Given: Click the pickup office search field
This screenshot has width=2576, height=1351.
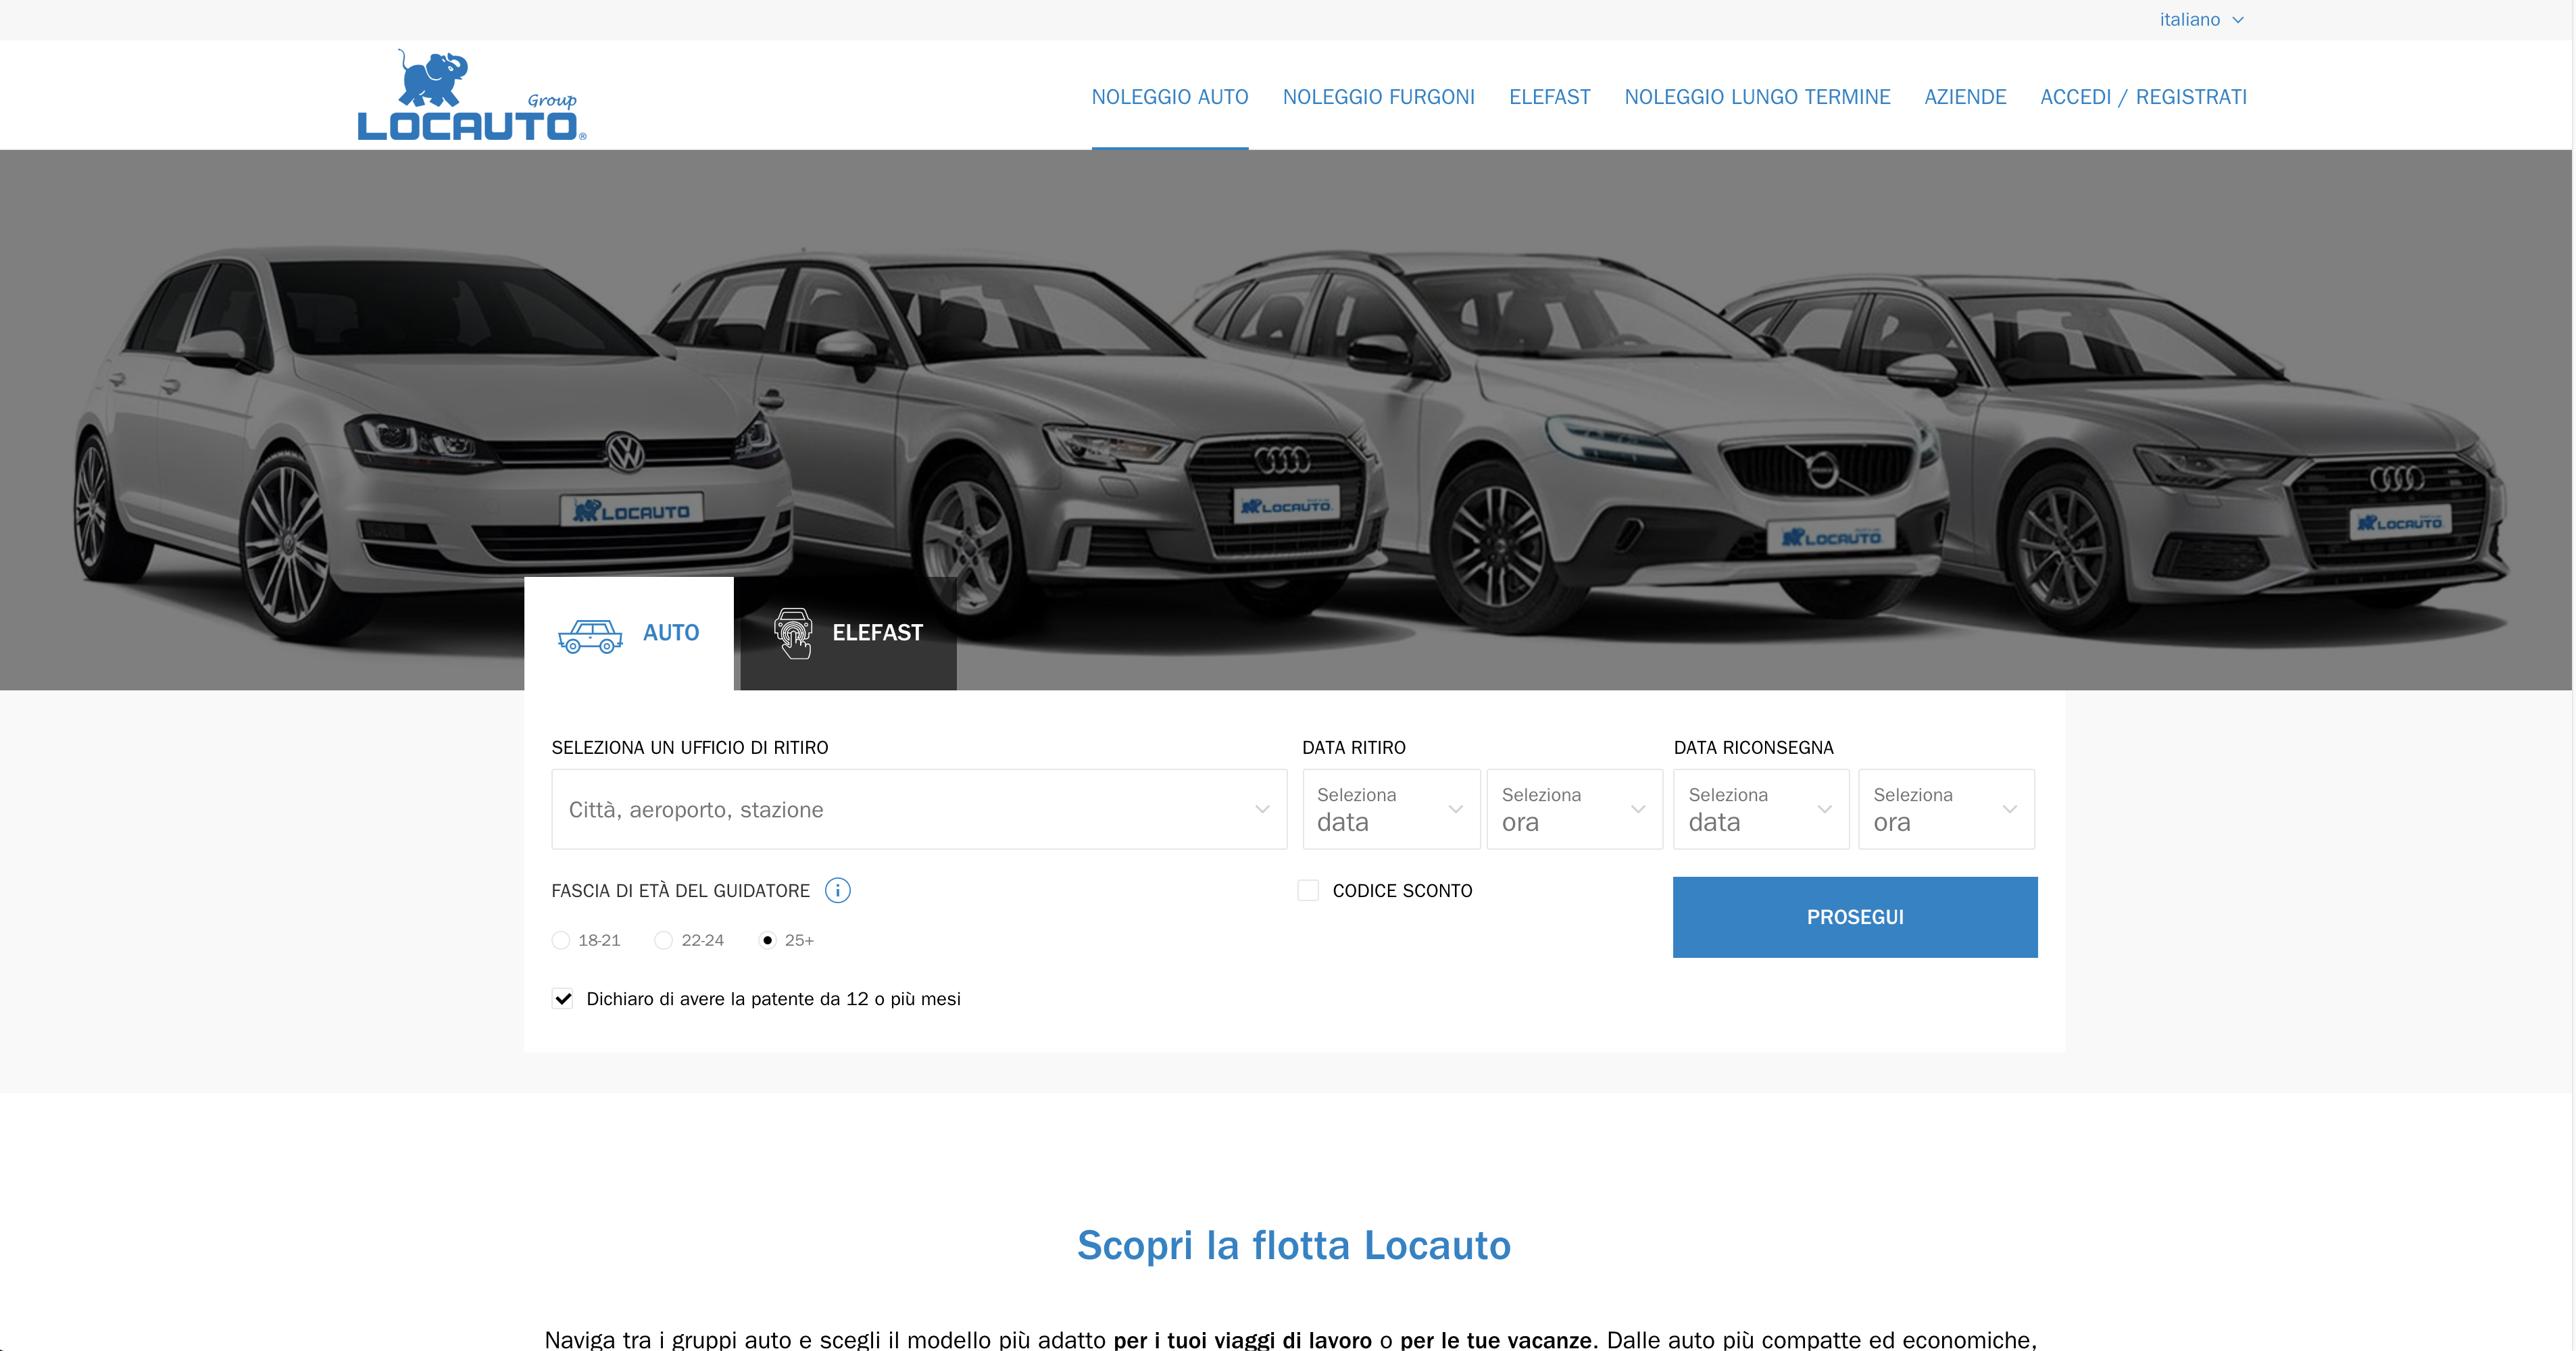Looking at the screenshot, I should tap(900, 809).
